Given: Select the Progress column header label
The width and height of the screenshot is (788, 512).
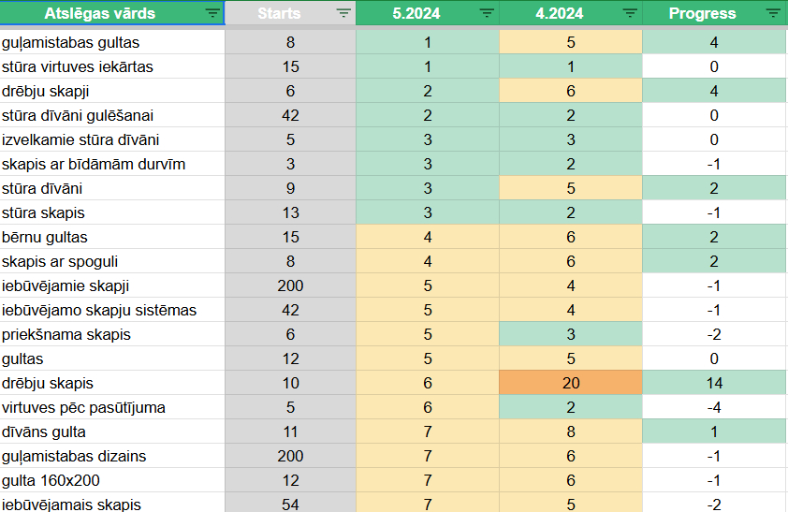Looking at the screenshot, I should (x=702, y=14).
